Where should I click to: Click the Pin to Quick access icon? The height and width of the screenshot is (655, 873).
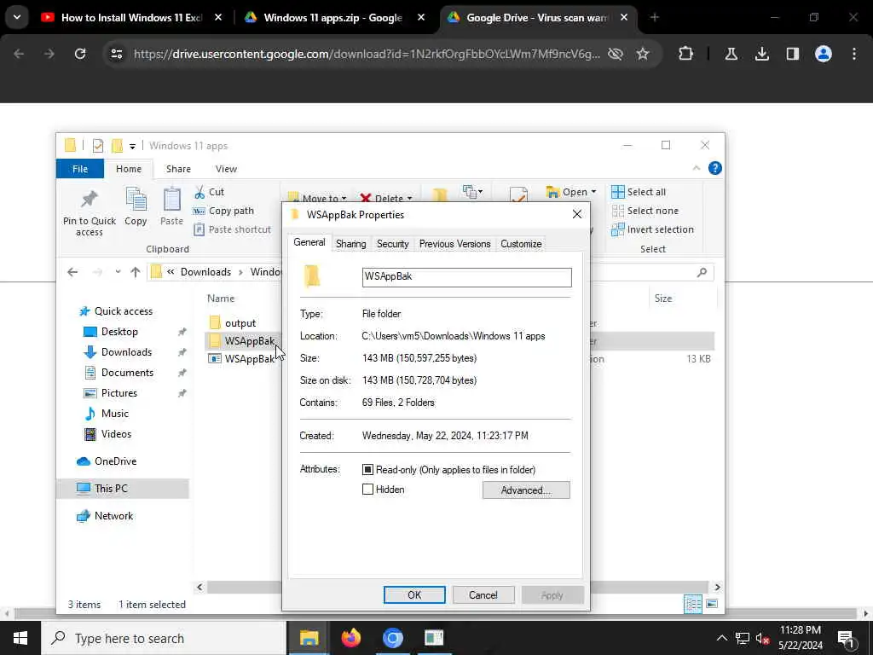(89, 200)
